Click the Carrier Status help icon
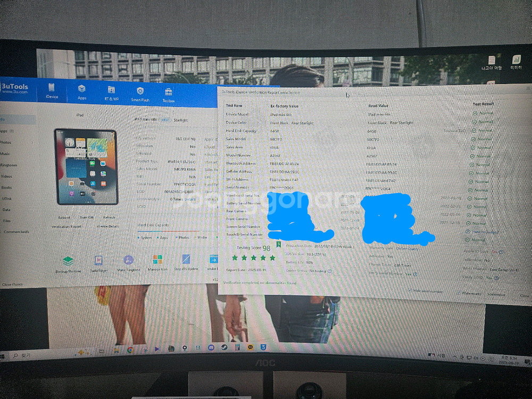The image size is (532, 399). 329,271
